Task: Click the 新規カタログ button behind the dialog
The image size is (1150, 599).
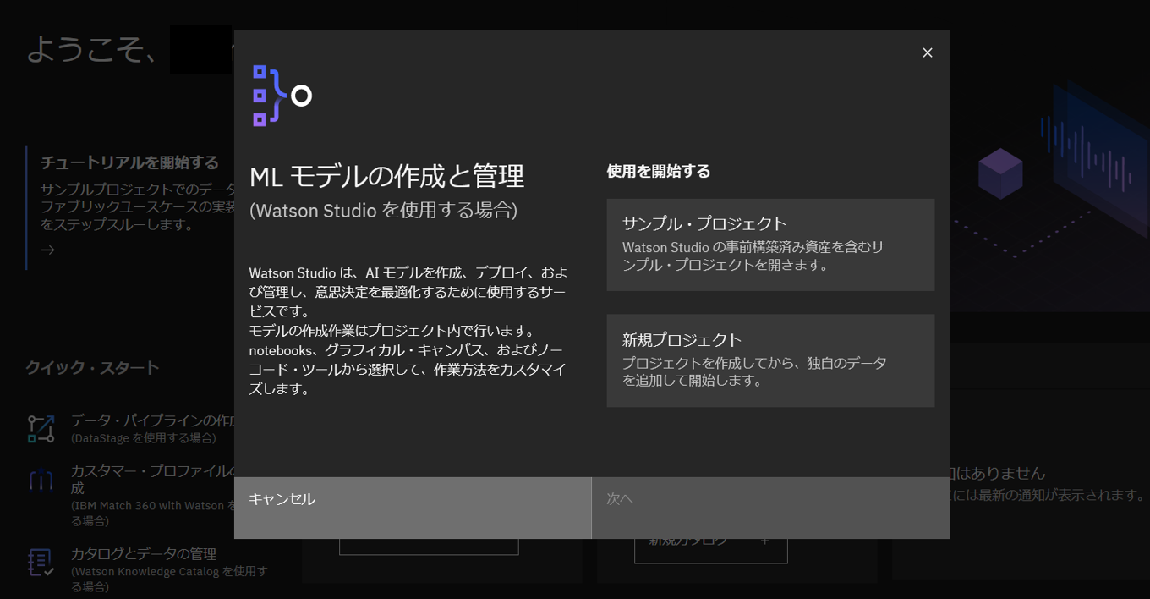Action: click(687, 541)
